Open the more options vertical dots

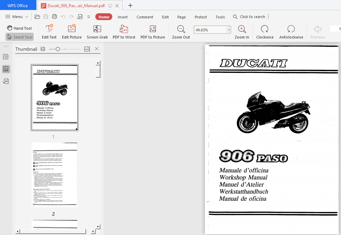(269, 17)
